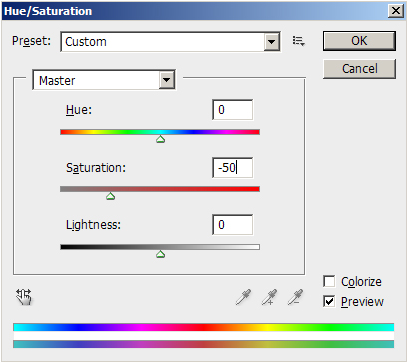This screenshot has width=407, height=362.
Task: Open the Preset dropdown arrow
Action: click(x=272, y=42)
